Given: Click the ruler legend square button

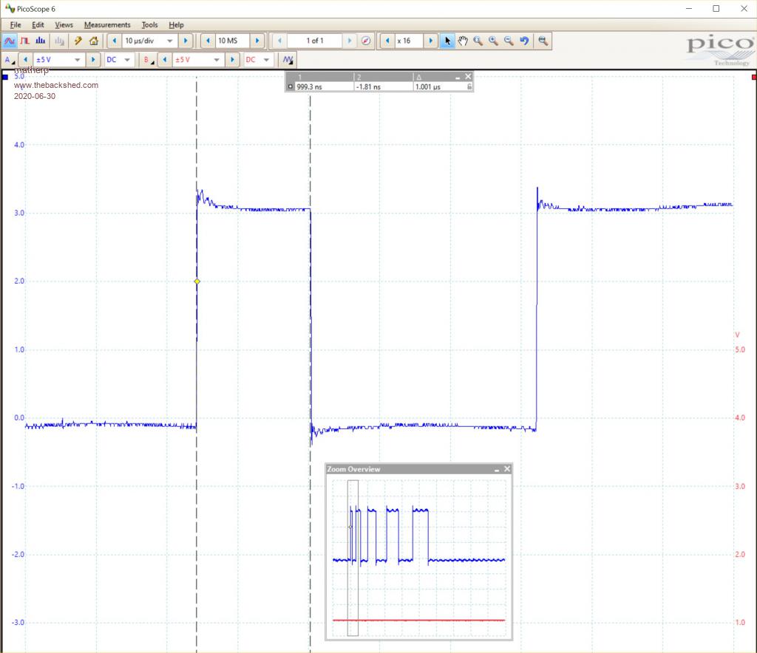Looking at the screenshot, I should point(290,87).
